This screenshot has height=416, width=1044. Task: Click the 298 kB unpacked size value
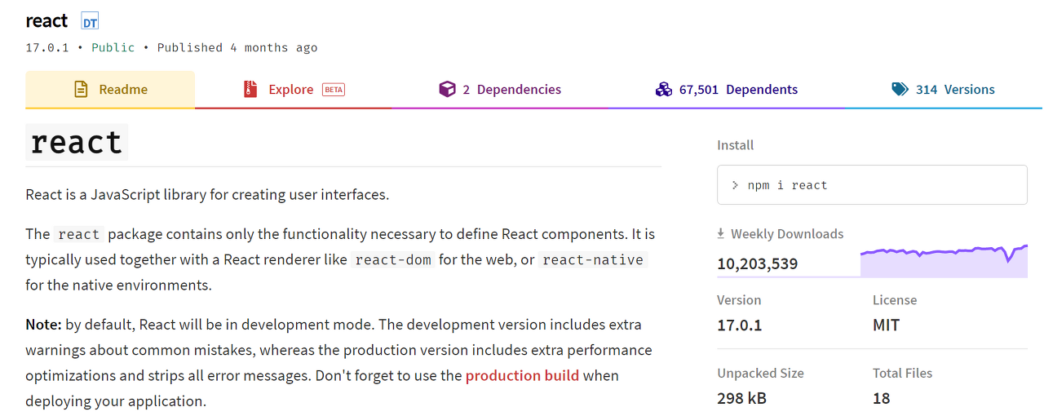pos(742,398)
